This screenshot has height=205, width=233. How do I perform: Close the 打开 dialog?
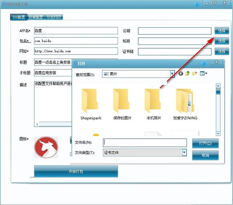(216, 62)
